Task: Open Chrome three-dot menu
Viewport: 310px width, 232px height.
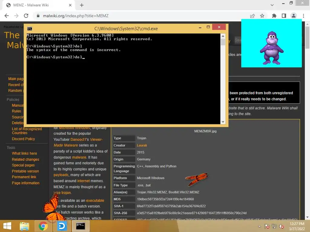Action: (x=303, y=16)
